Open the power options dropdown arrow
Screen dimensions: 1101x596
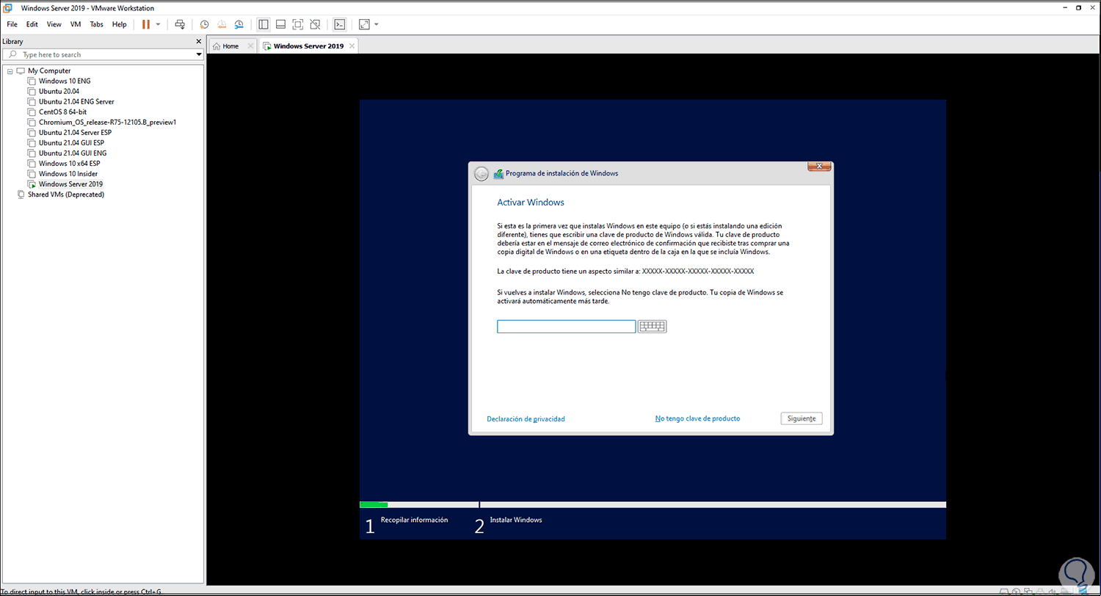158,24
